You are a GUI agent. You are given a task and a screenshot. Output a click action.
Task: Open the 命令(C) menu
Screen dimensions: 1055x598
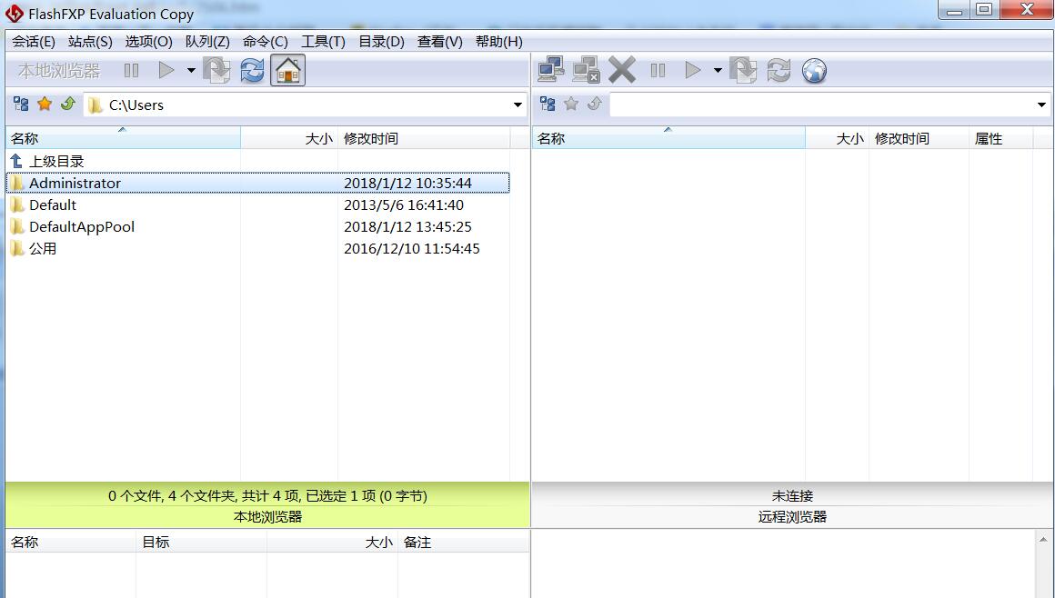[265, 42]
